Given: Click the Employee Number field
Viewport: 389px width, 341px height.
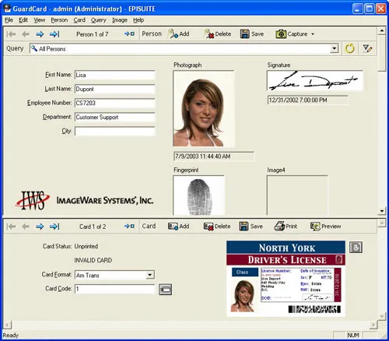Looking at the screenshot, I should click(x=115, y=103).
